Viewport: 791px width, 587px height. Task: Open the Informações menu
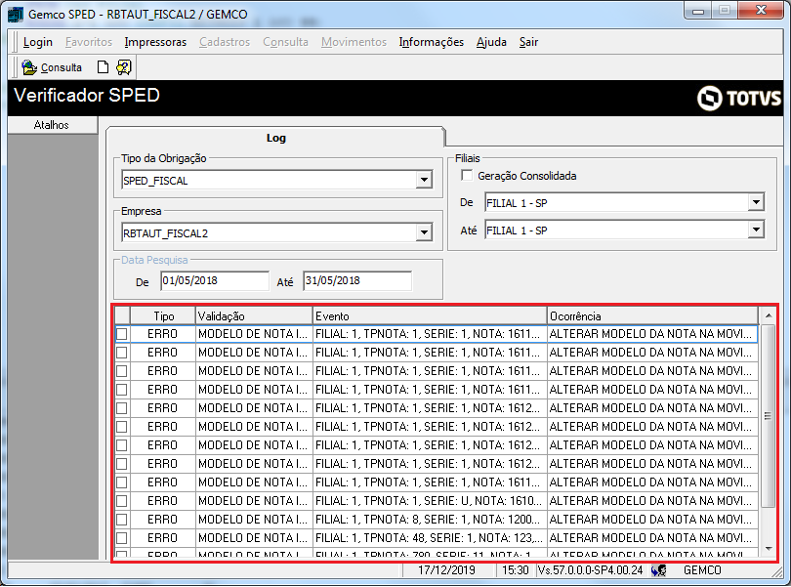pyautogui.click(x=432, y=42)
